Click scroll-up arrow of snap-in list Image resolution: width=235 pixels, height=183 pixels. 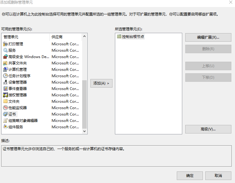click(84, 36)
